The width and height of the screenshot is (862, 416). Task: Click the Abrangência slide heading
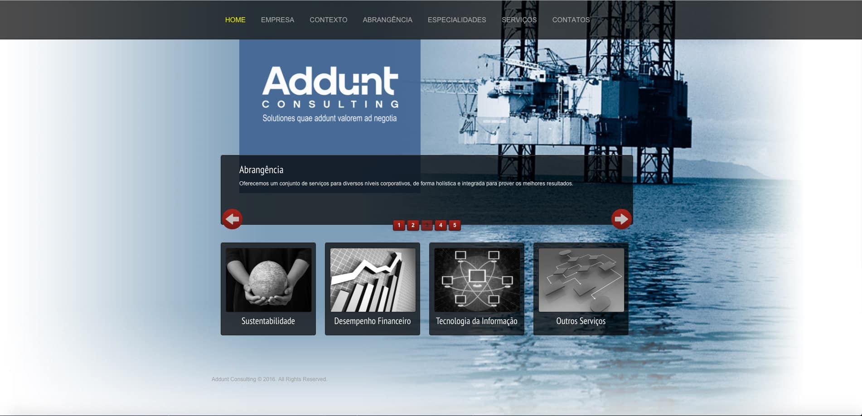coord(261,170)
